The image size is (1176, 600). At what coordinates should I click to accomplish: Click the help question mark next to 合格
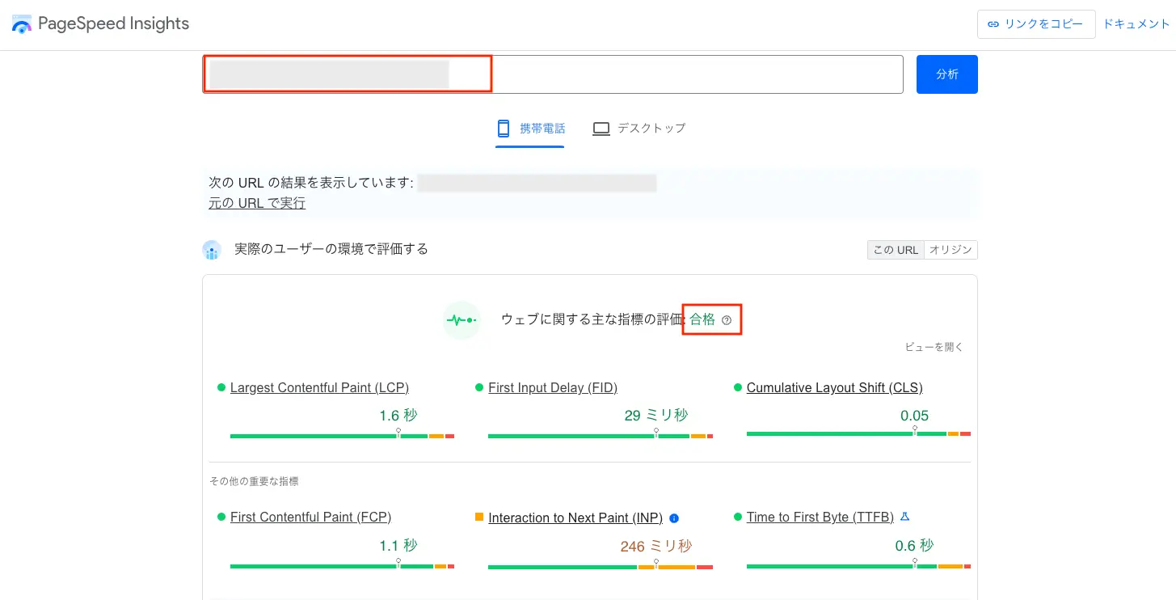pos(727,320)
